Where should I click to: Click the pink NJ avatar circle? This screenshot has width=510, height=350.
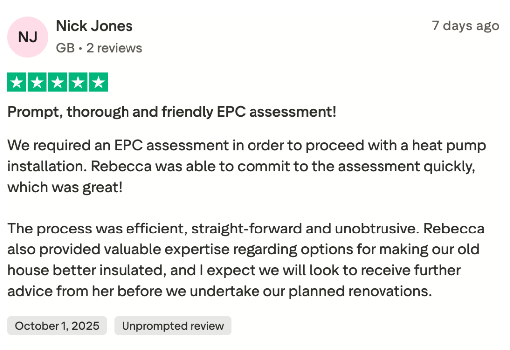[28, 37]
